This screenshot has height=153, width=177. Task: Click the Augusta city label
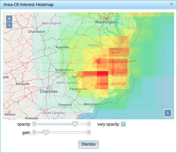[x=31, y=118]
